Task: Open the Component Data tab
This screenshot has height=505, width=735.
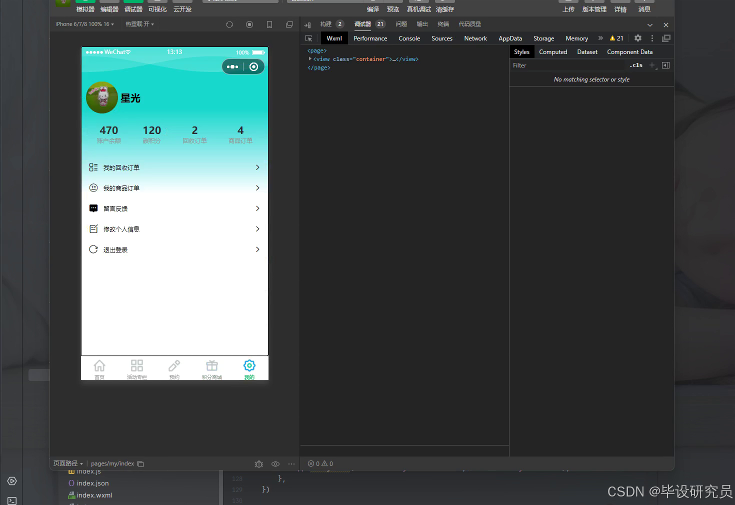Action: [630, 52]
